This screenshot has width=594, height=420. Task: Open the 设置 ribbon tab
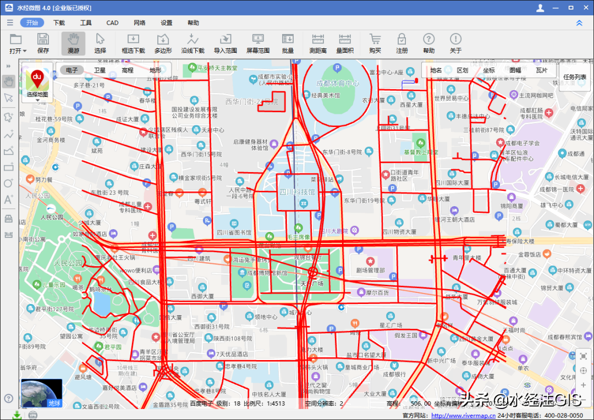click(166, 23)
